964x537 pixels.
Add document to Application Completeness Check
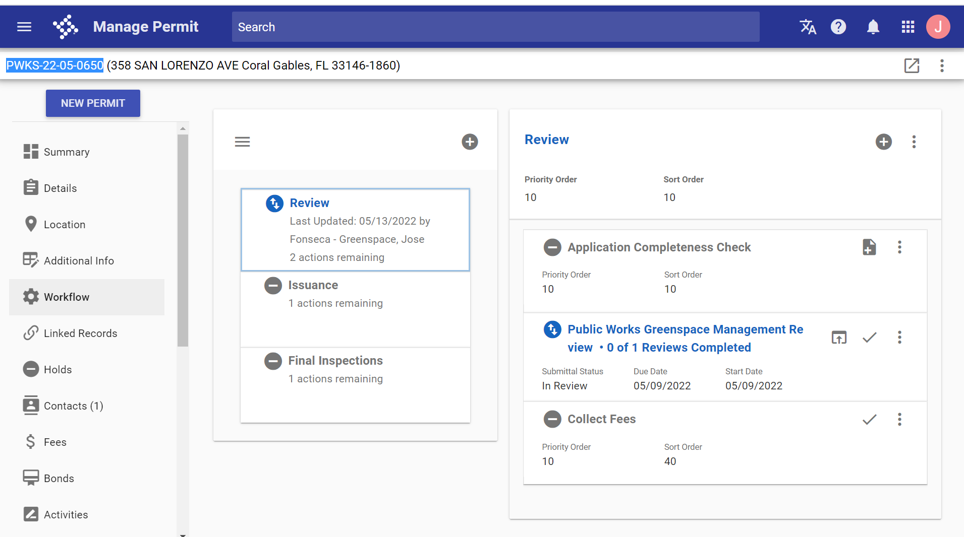click(869, 247)
